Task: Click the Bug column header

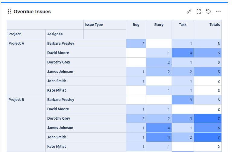Action: coord(136,25)
